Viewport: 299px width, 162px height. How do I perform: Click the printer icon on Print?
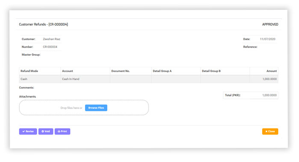coord(59,131)
